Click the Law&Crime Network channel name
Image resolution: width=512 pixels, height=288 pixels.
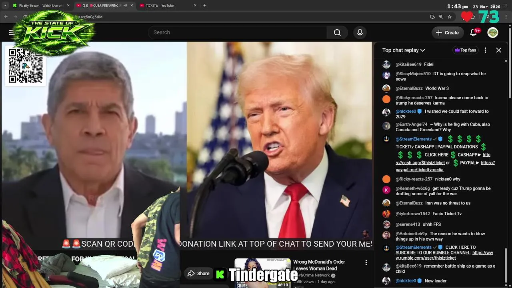click(311, 275)
